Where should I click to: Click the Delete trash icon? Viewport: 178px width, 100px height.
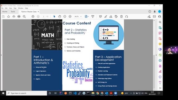pos(122,17)
